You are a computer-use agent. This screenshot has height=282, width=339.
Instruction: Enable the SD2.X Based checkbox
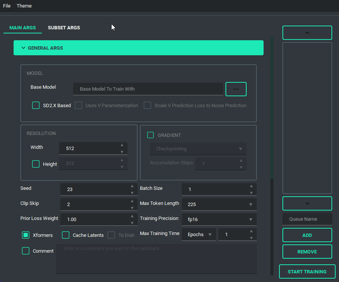click(x=36, y=105)
